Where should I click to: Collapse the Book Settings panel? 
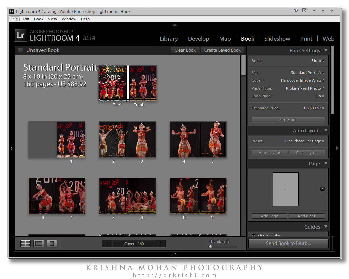coord(326,51)
